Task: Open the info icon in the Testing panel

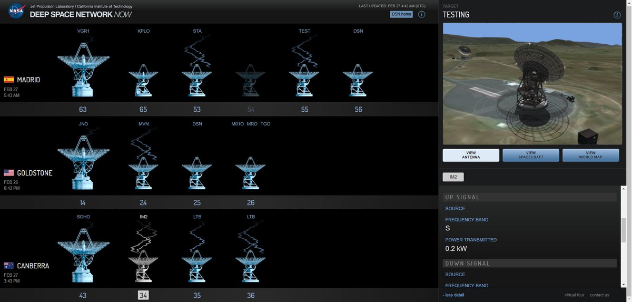Action: (617, 15)
